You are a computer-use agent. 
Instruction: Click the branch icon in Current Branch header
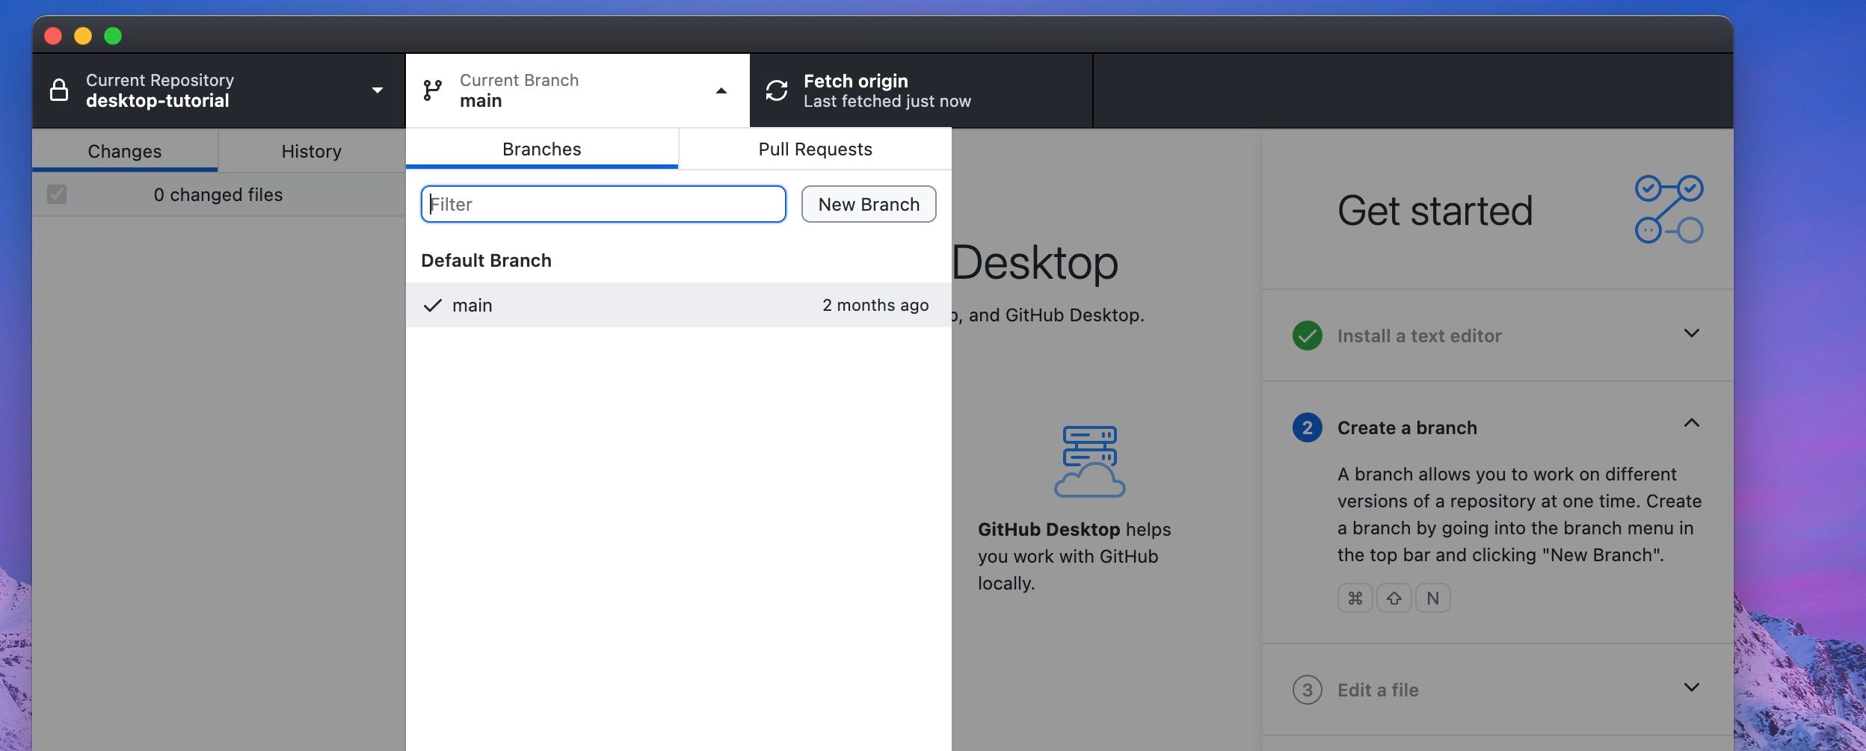pos(432,90)
